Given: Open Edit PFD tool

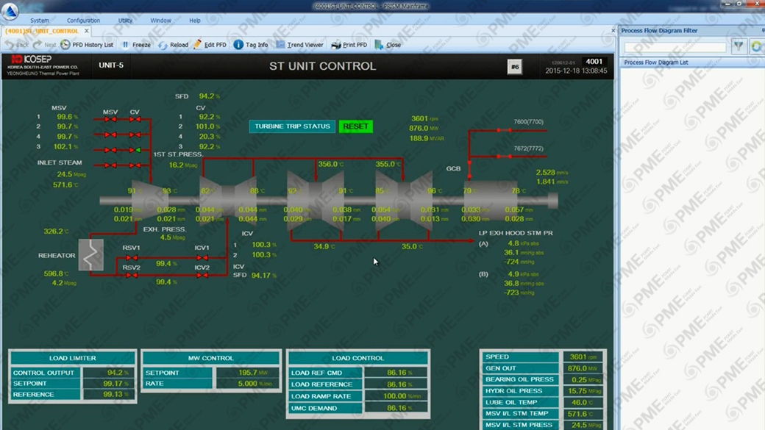Looking at the screenshot, I should pos(210,44).
